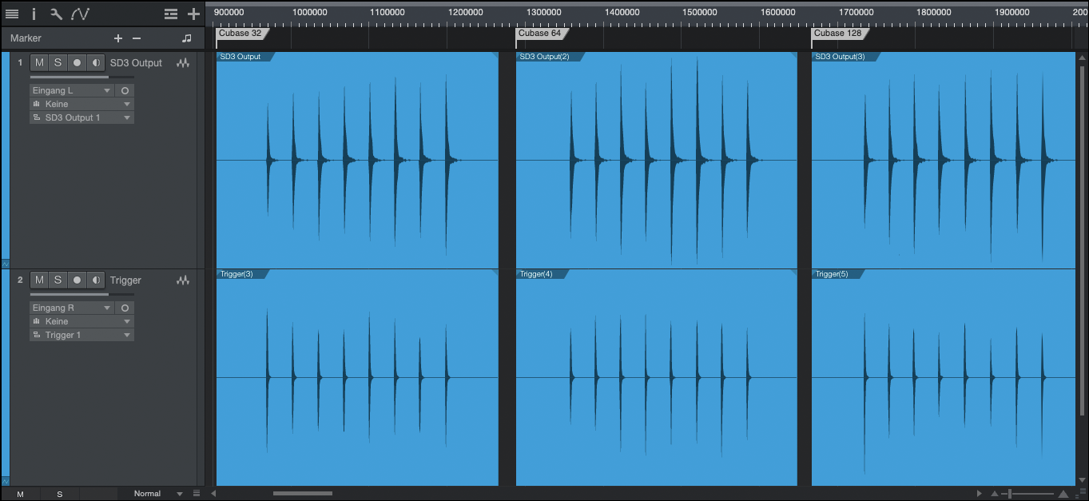Viewport: 1089px width, 501px height.
Task: Click the global M mute button at bottom
Action: point(21,494)
